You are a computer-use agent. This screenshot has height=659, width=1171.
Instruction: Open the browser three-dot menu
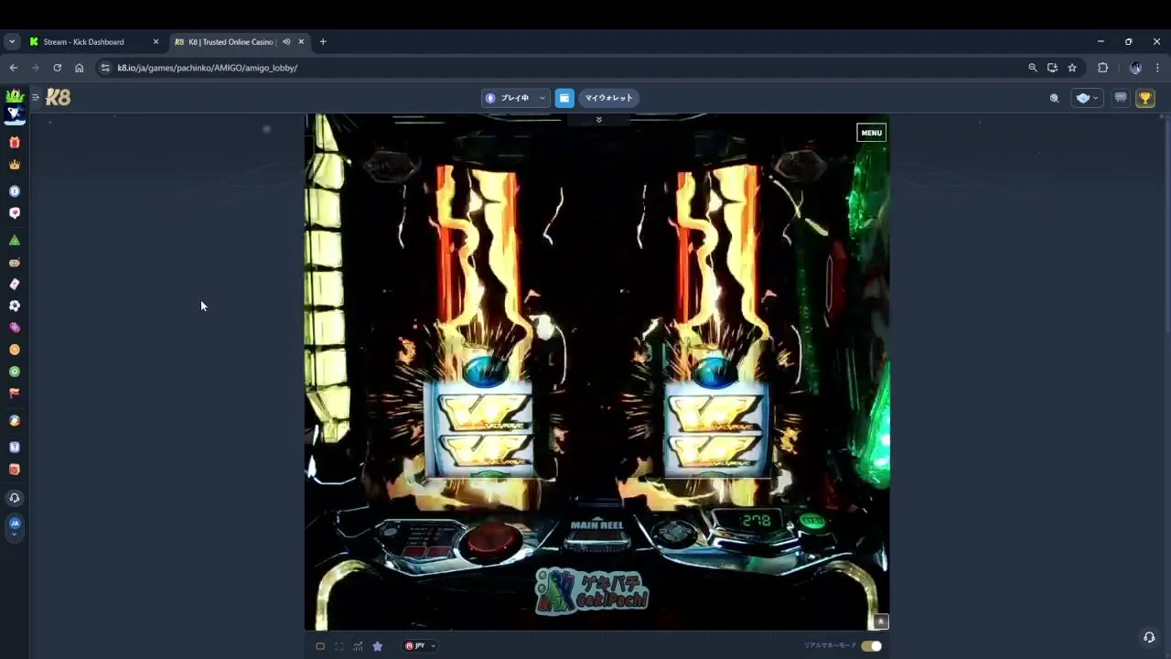pos(1157,68)
